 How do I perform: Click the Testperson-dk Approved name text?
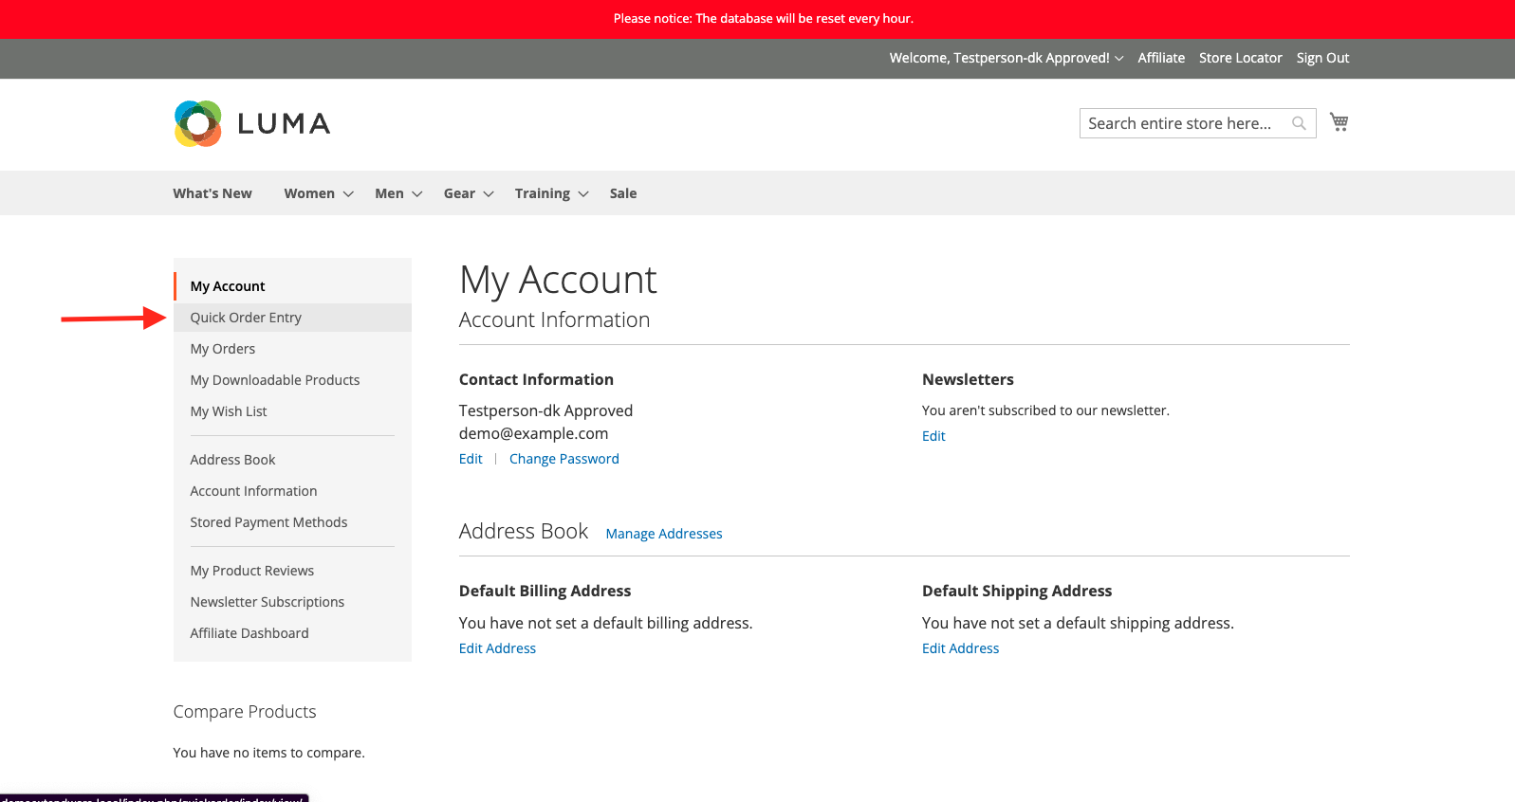click(545, 410)
